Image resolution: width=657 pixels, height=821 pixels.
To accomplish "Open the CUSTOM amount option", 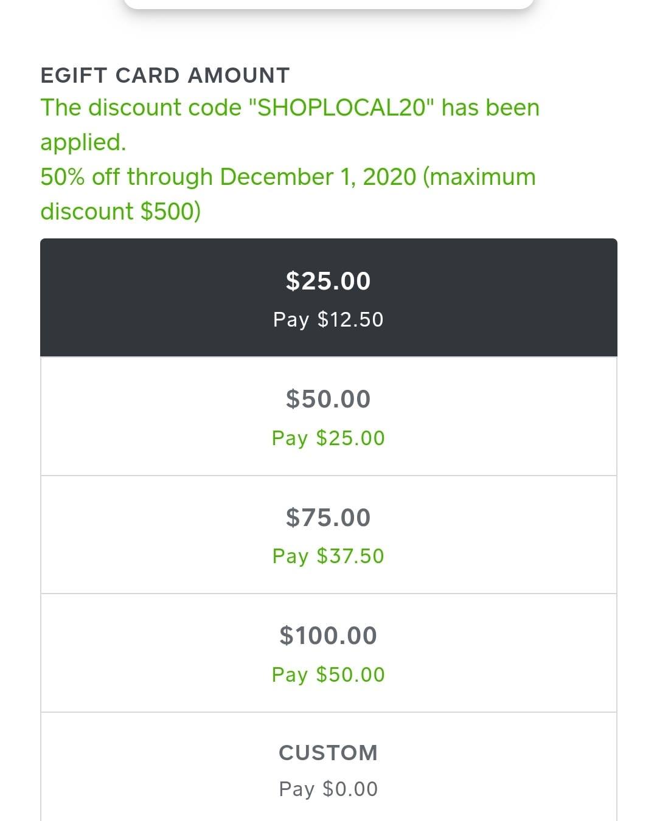I will point(328,767).
